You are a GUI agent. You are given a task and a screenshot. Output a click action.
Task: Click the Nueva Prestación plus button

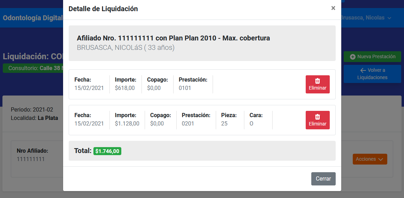coord(372,56)
